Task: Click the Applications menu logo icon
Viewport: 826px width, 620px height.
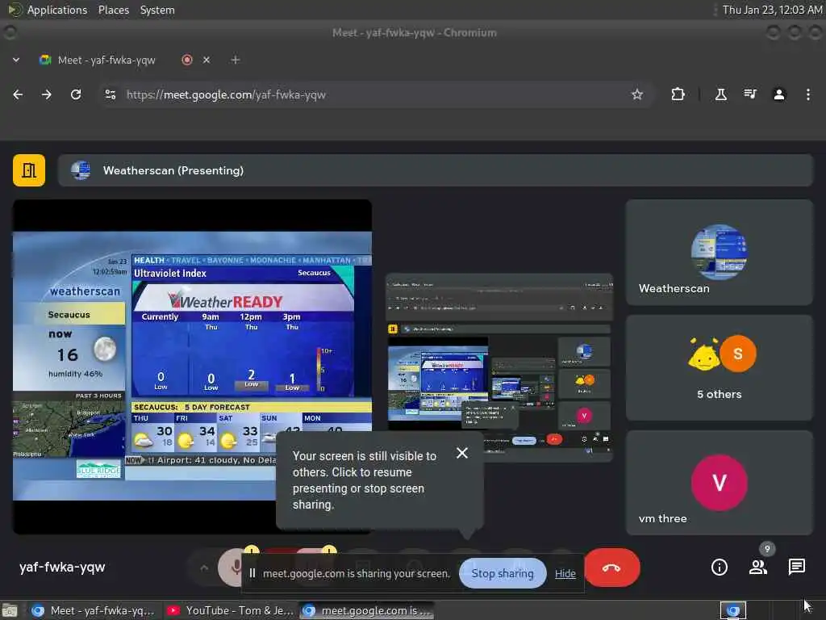Action: pos(15,10)
